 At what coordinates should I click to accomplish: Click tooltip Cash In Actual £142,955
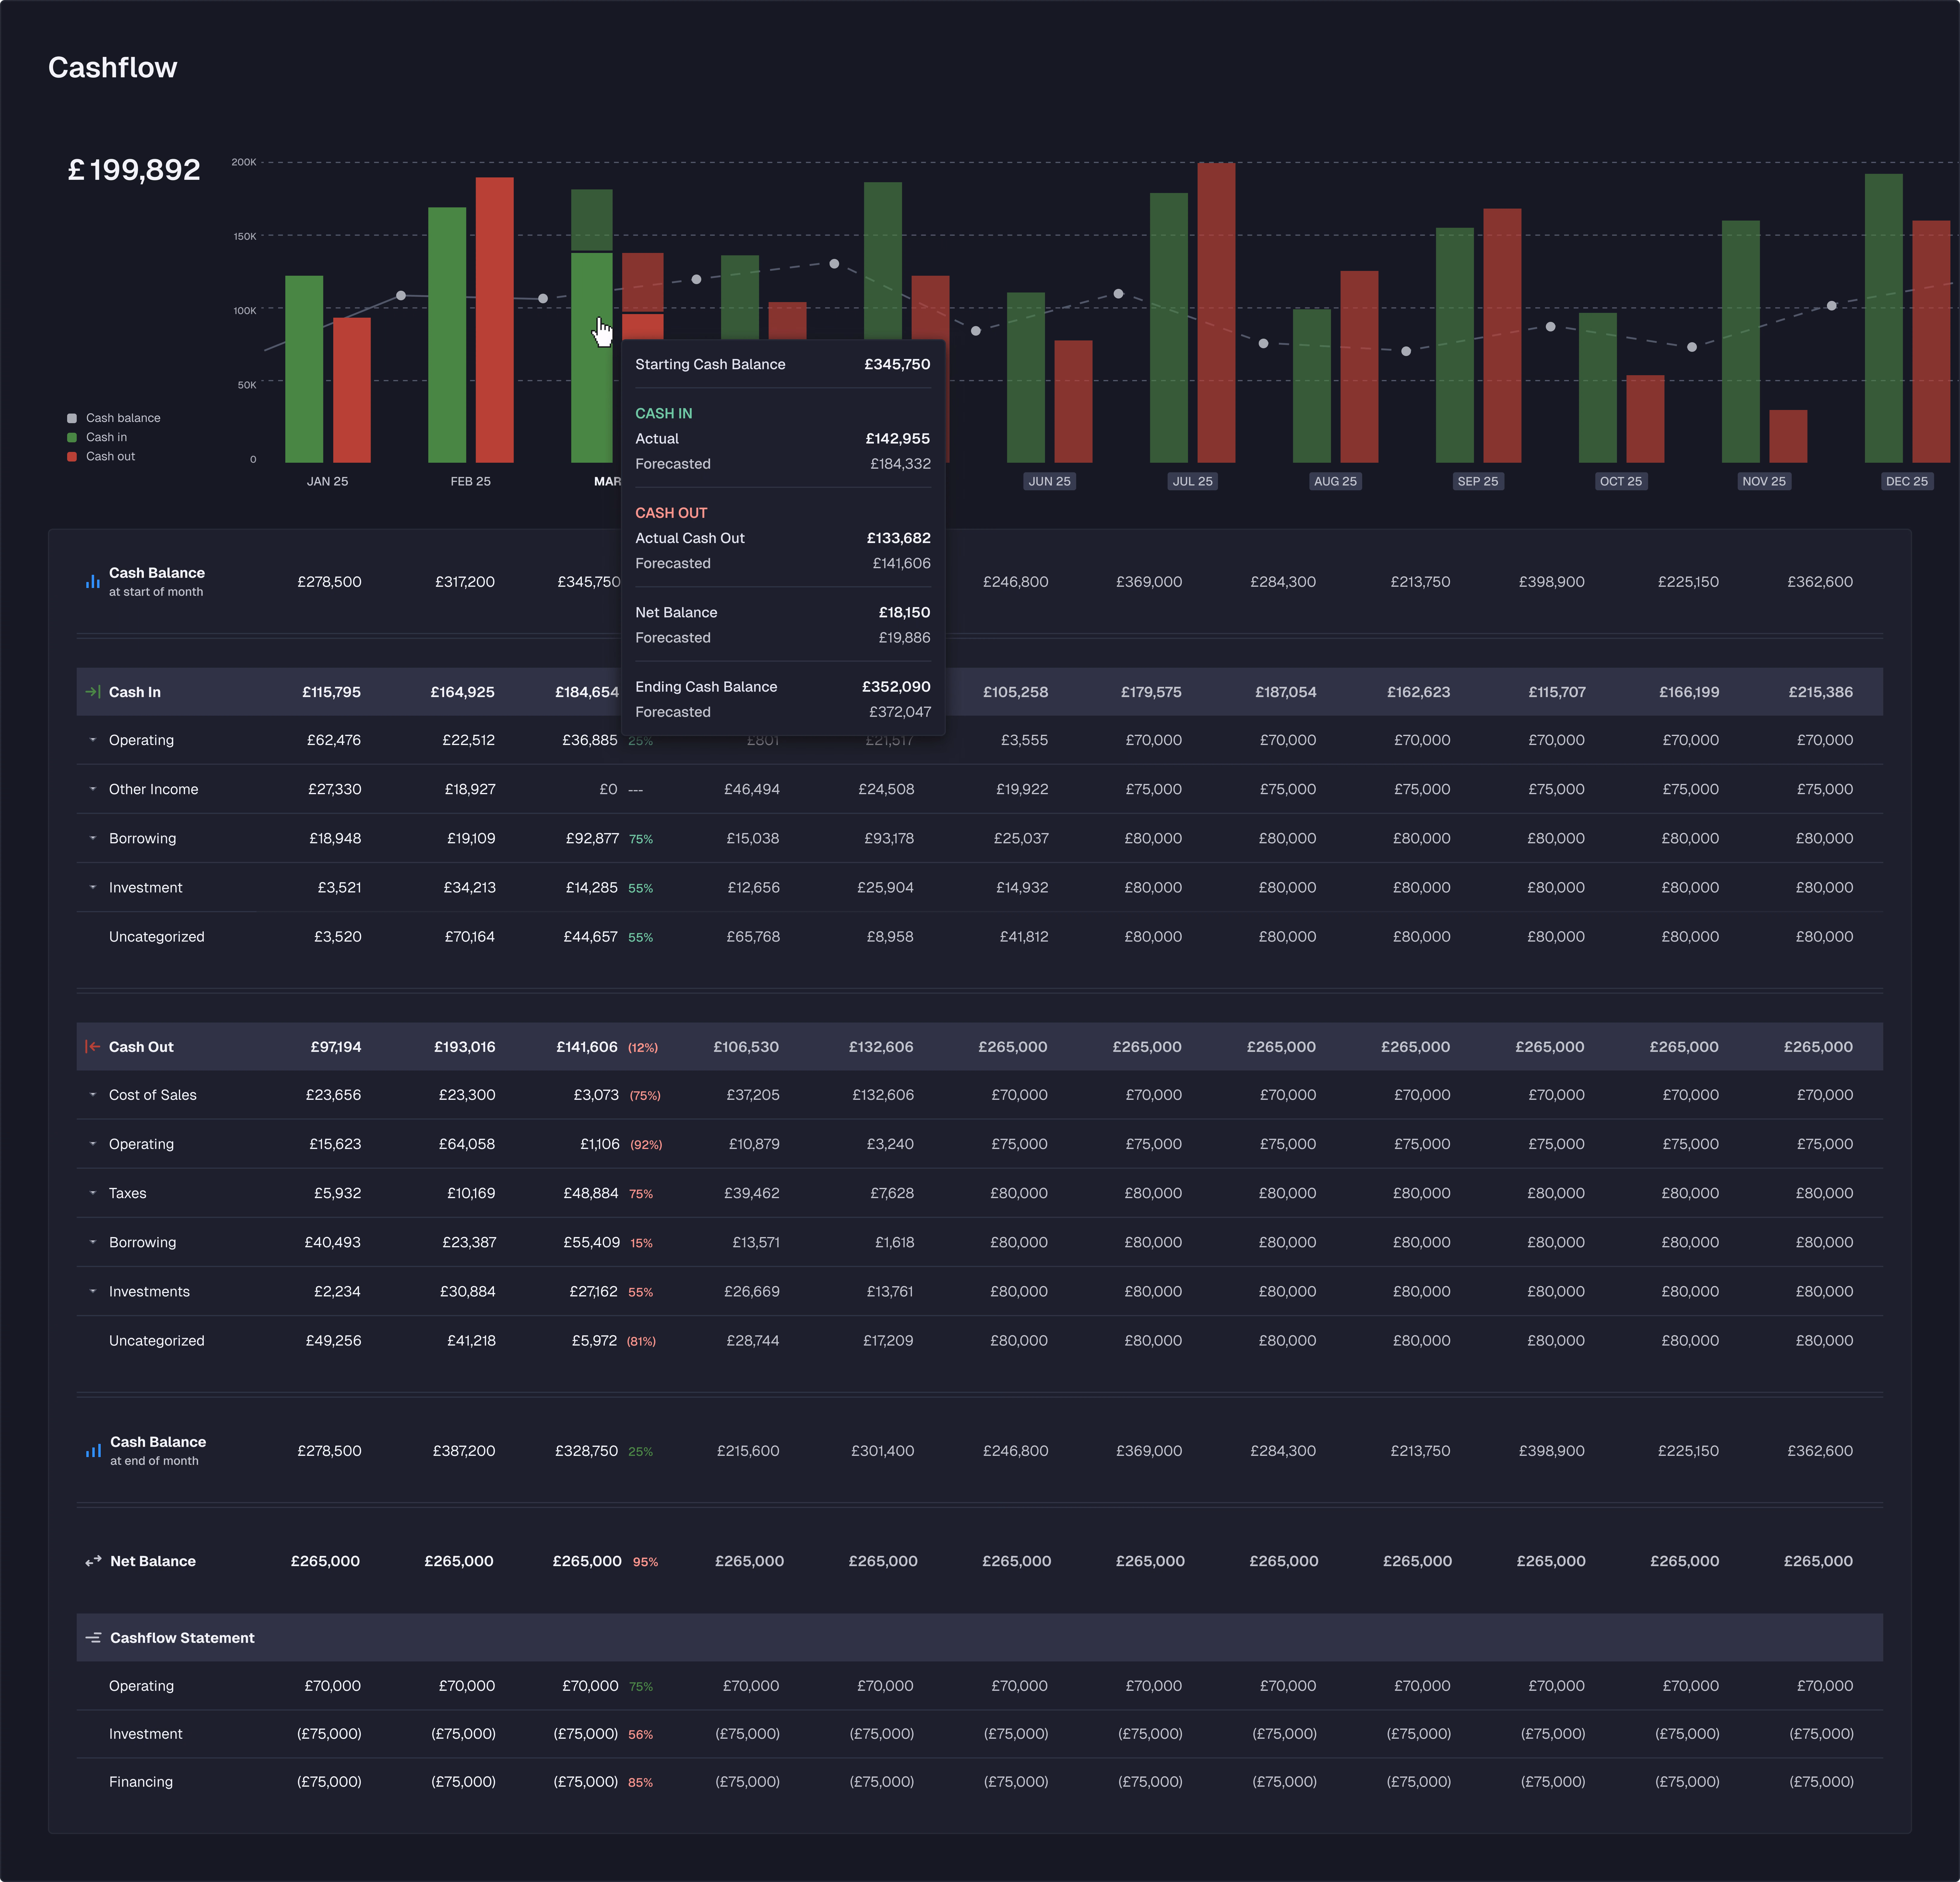pos(783,439)
